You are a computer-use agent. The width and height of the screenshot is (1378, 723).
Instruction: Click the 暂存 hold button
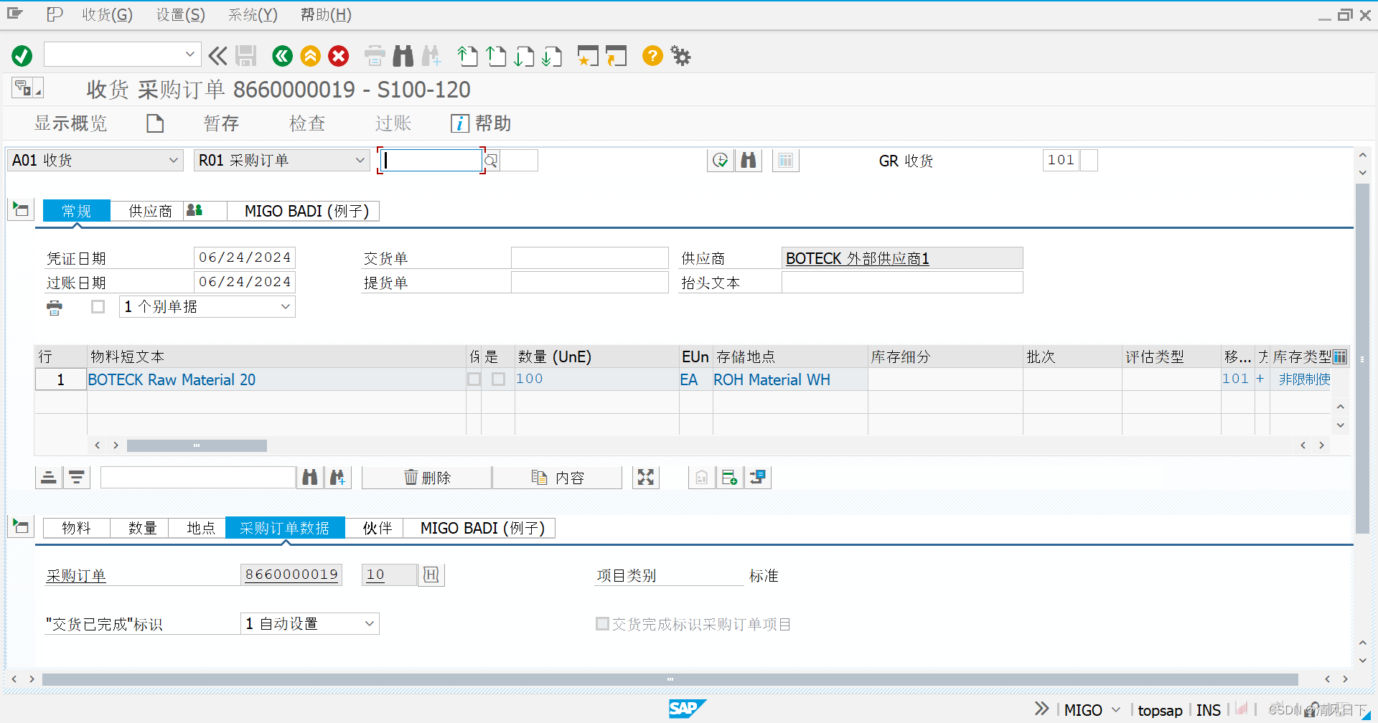click(221, 123)
